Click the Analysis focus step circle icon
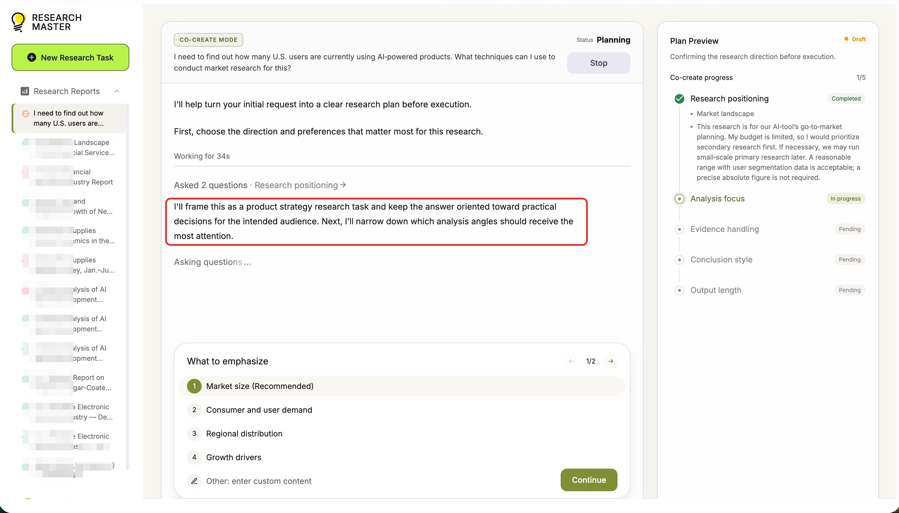This screenshot has width=899, height=513. tap(679, 199)
